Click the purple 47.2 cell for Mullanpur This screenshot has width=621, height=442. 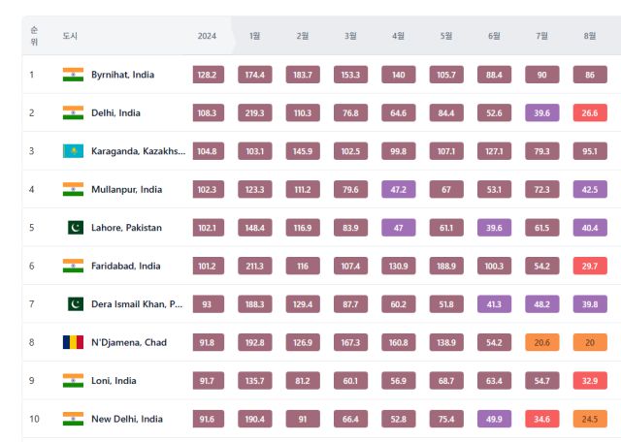coord(399,189)
